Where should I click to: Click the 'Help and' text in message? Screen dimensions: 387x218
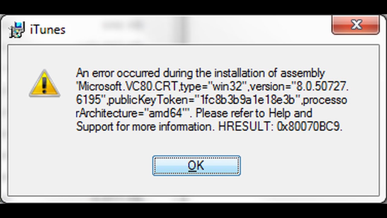point(290,113)
